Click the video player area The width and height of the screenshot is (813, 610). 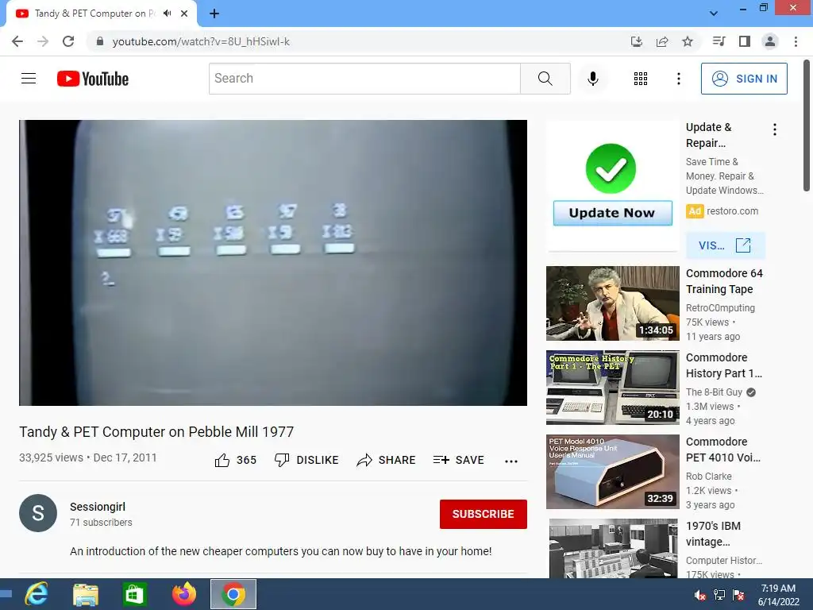[x=273, y=262]
